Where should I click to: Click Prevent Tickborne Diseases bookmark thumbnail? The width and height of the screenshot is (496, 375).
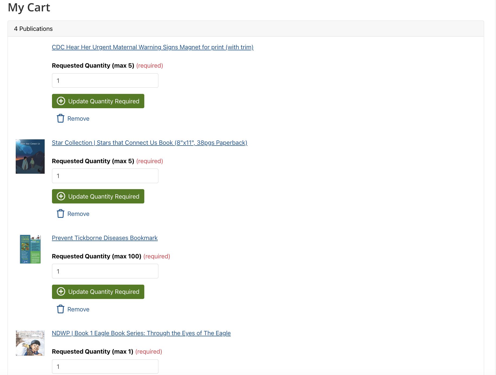(30, 249)
